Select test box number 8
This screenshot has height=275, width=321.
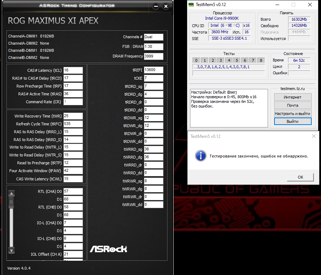pyautogui.click(x=261, y=60)
